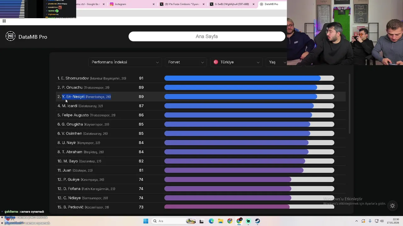This screenshot has width=403, height=226.
Task: Launch Microsoft Edge from the taskbar
Action: pyautogui.click(x=211, y=221)
